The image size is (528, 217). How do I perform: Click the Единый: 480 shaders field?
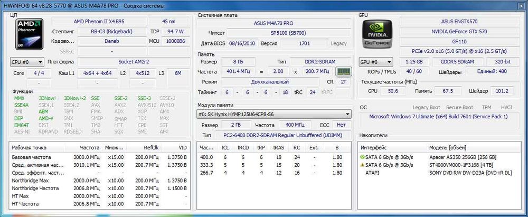click(492, 71)
